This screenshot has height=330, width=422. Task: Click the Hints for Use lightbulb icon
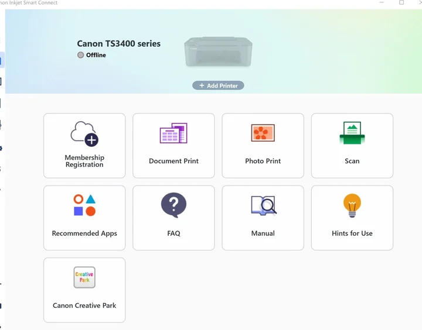(x=352, y=205)
